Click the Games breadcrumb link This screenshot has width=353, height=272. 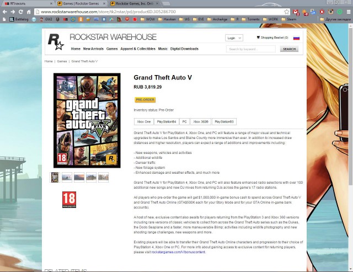point(62,61)
